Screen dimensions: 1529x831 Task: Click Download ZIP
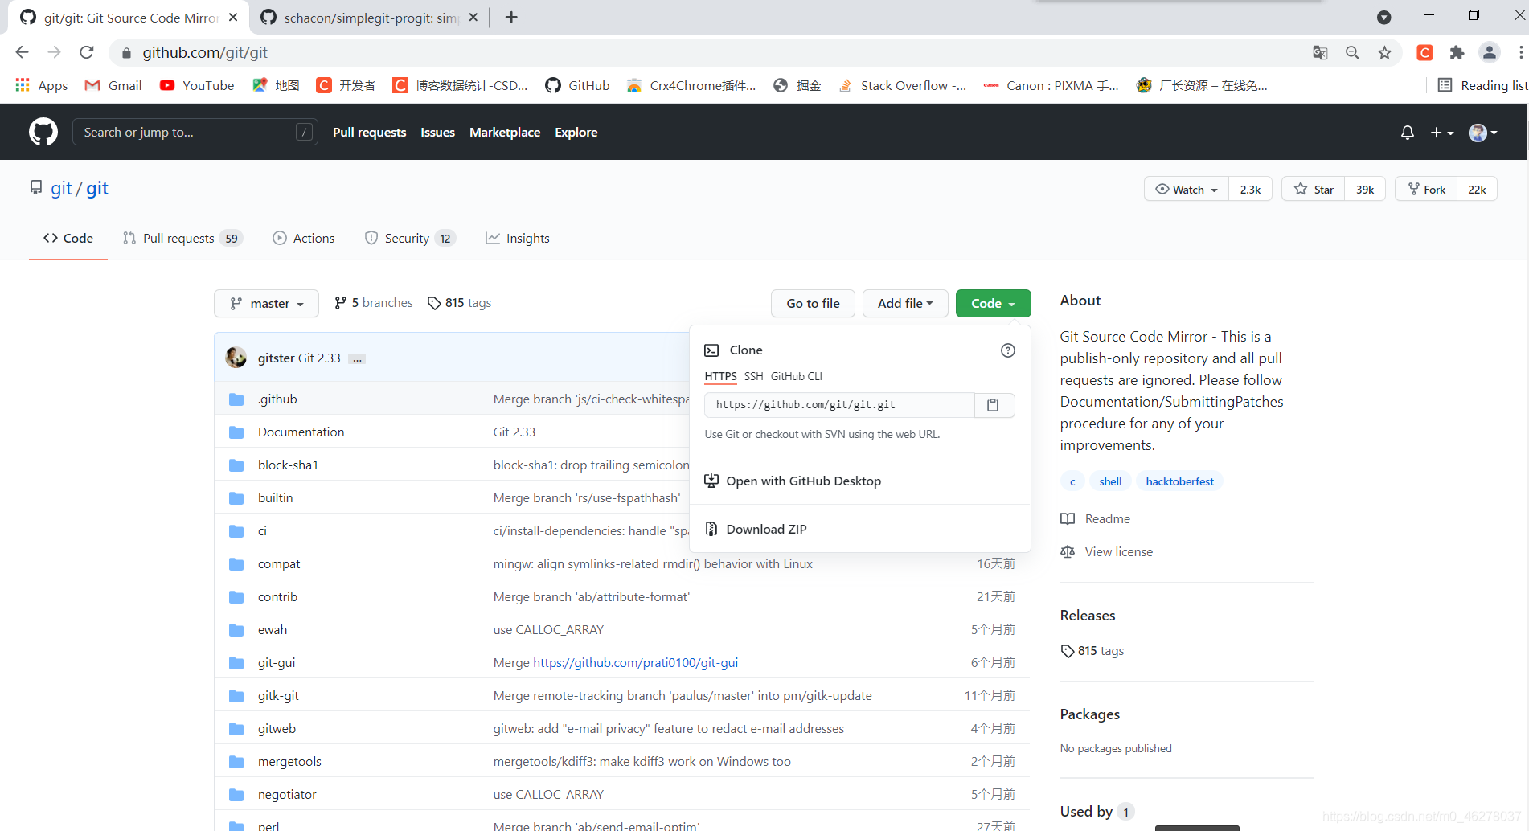756,529
